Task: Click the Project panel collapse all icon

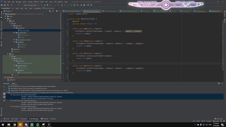Action: click(53, 11)
